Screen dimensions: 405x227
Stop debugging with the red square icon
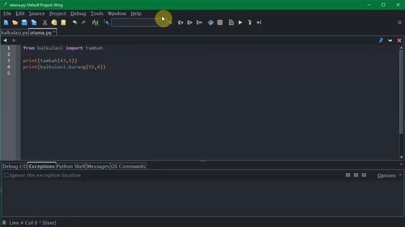pos(220,23)
